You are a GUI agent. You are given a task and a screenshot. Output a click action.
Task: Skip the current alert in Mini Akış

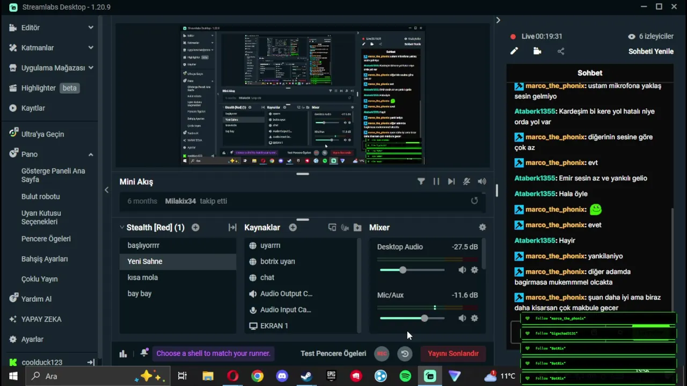pyautogui.click(x=451, y=182)
